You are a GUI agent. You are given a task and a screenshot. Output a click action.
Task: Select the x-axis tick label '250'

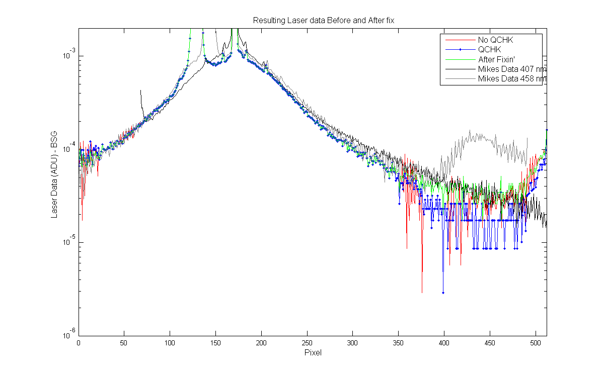[307, 344]
